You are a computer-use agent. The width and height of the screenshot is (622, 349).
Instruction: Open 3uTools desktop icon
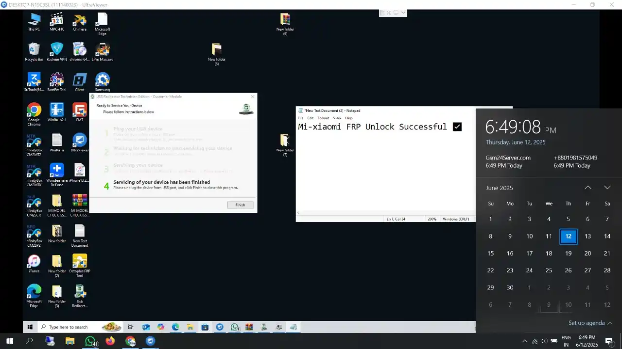click(34, 81)
